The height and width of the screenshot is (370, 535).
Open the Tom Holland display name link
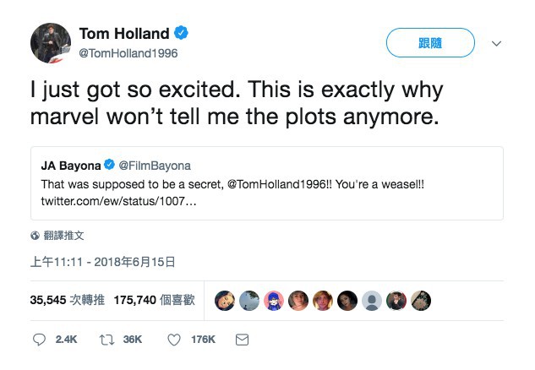click(x=125, y=34)
